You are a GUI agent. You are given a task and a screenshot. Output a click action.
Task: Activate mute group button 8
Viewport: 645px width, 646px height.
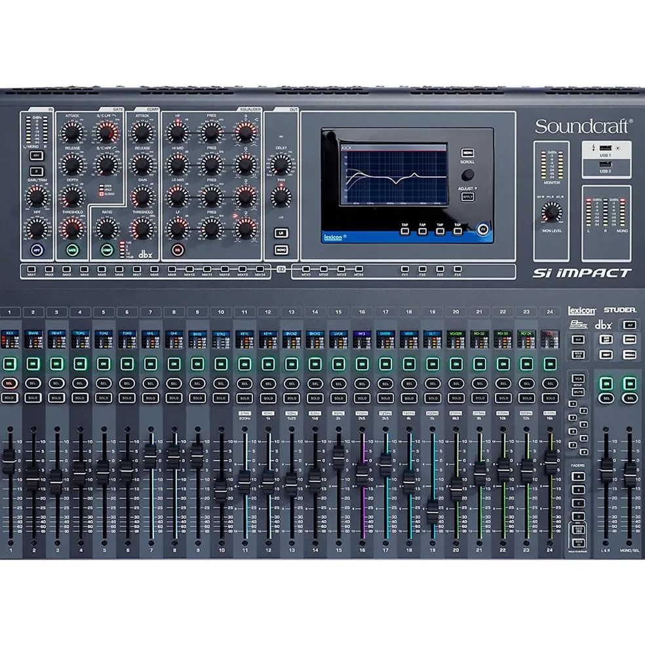583,452
